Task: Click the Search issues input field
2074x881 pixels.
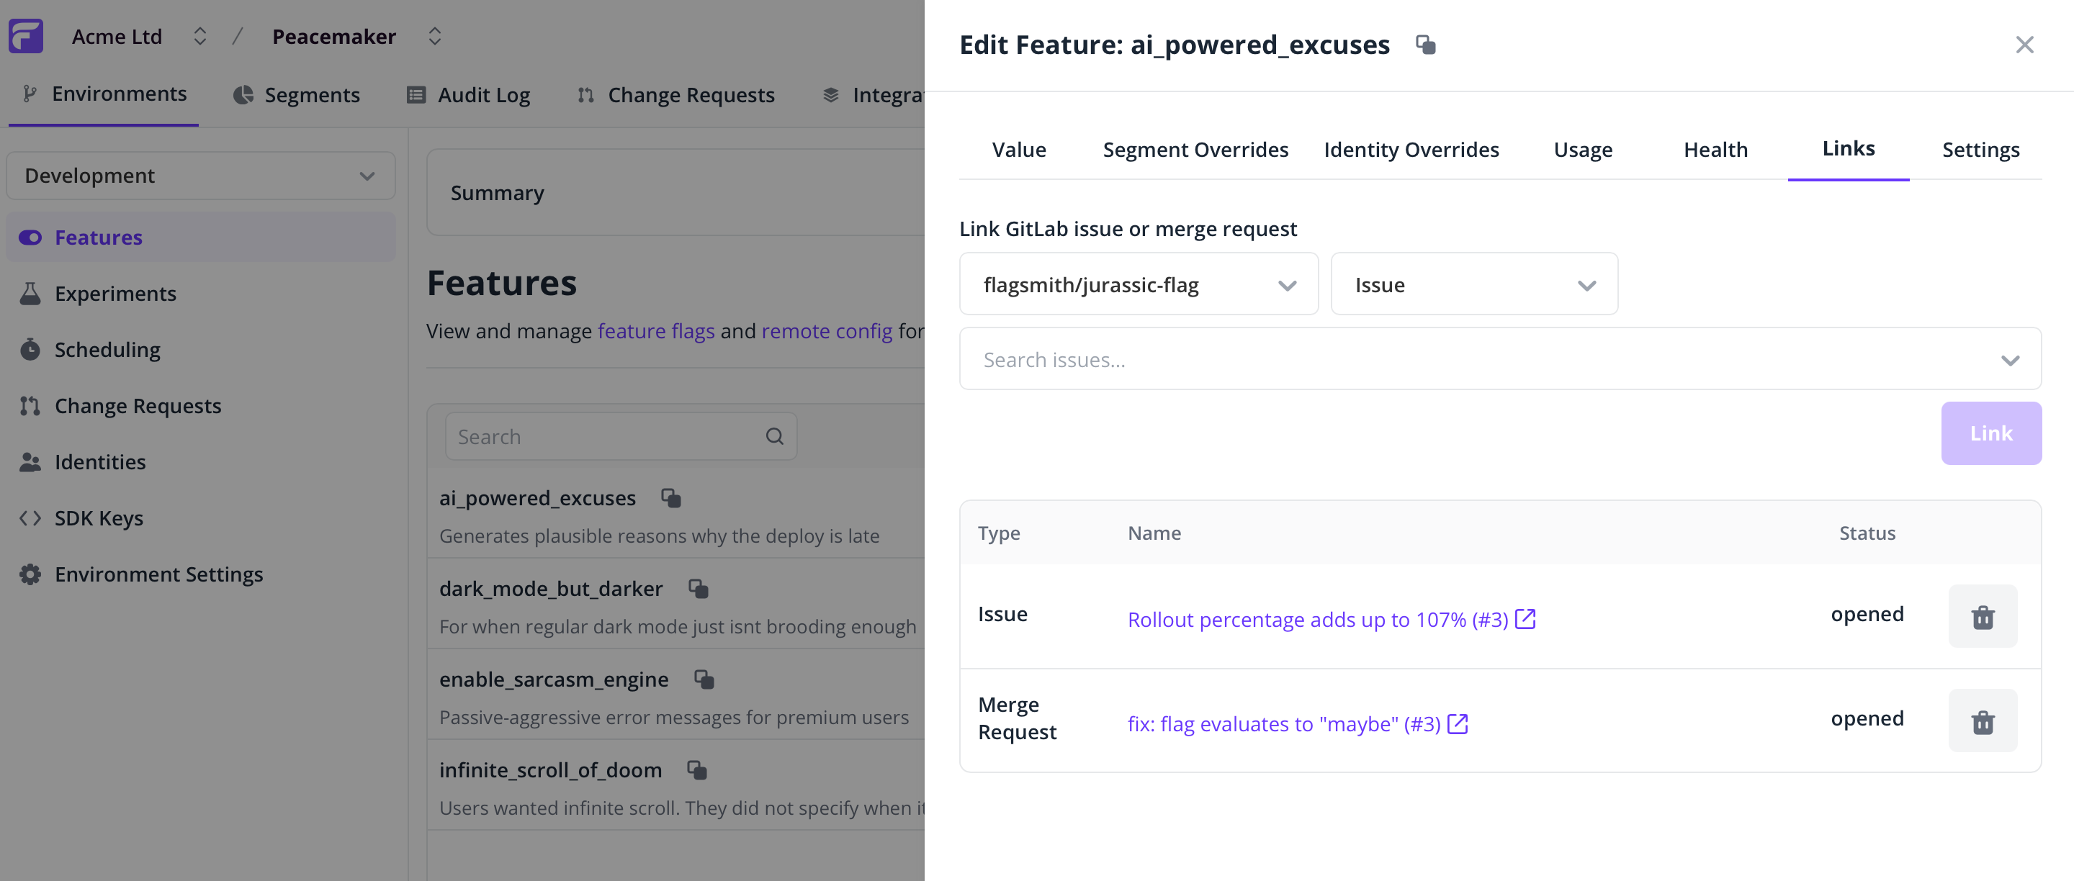Action: 1369,359
